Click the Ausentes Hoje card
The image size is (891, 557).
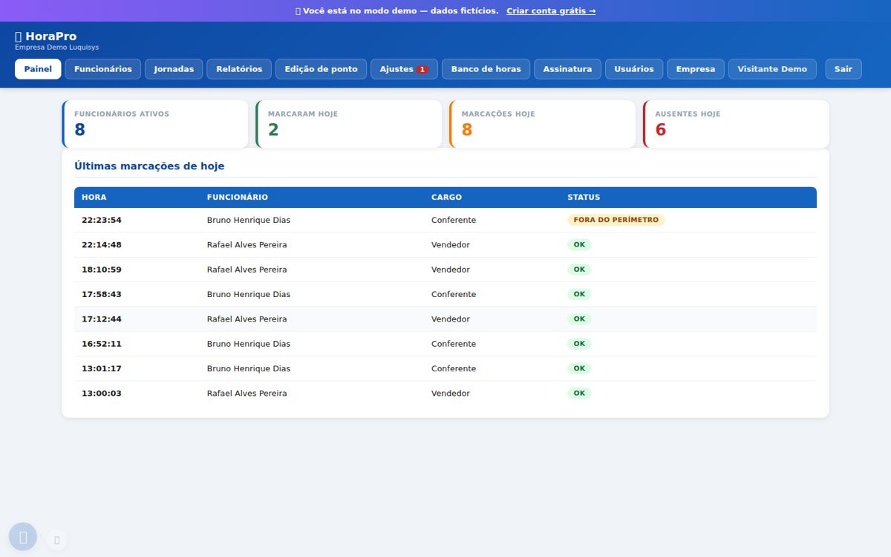(737, 124)
